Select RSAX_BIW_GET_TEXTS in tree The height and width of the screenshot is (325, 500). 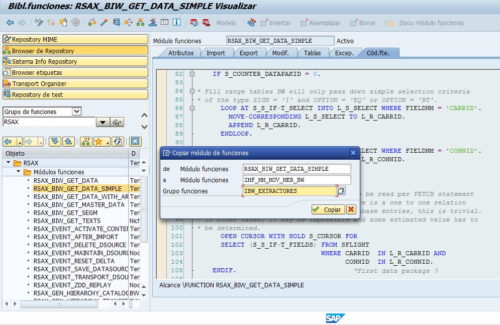pyautogui.click(x=67, y=221)
